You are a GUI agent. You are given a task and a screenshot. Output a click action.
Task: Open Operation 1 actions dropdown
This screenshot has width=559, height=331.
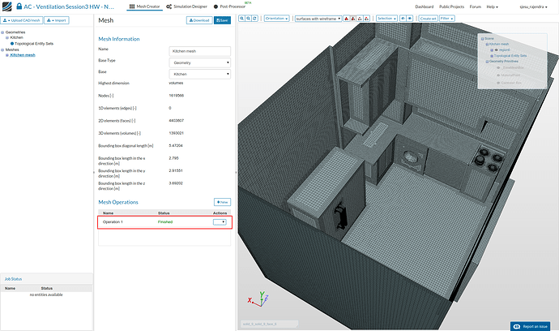[x=218, y=221]
